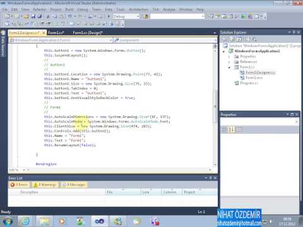303x227 pixels.
Task: Open the active files list dropdown
Action: coord(215,33)
